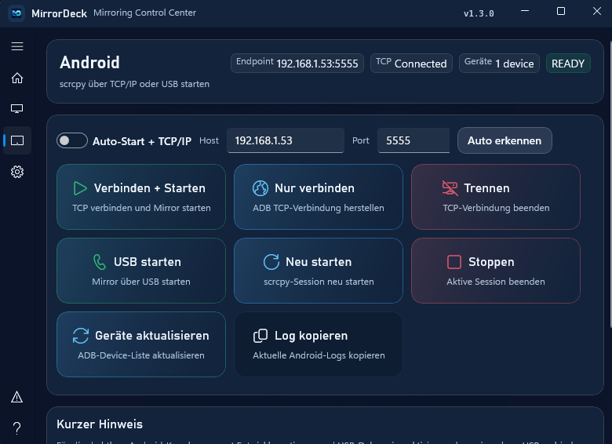Open the hamburger menu in sidebar
This screenshot has width=612, height=444.
pos(17,46)
